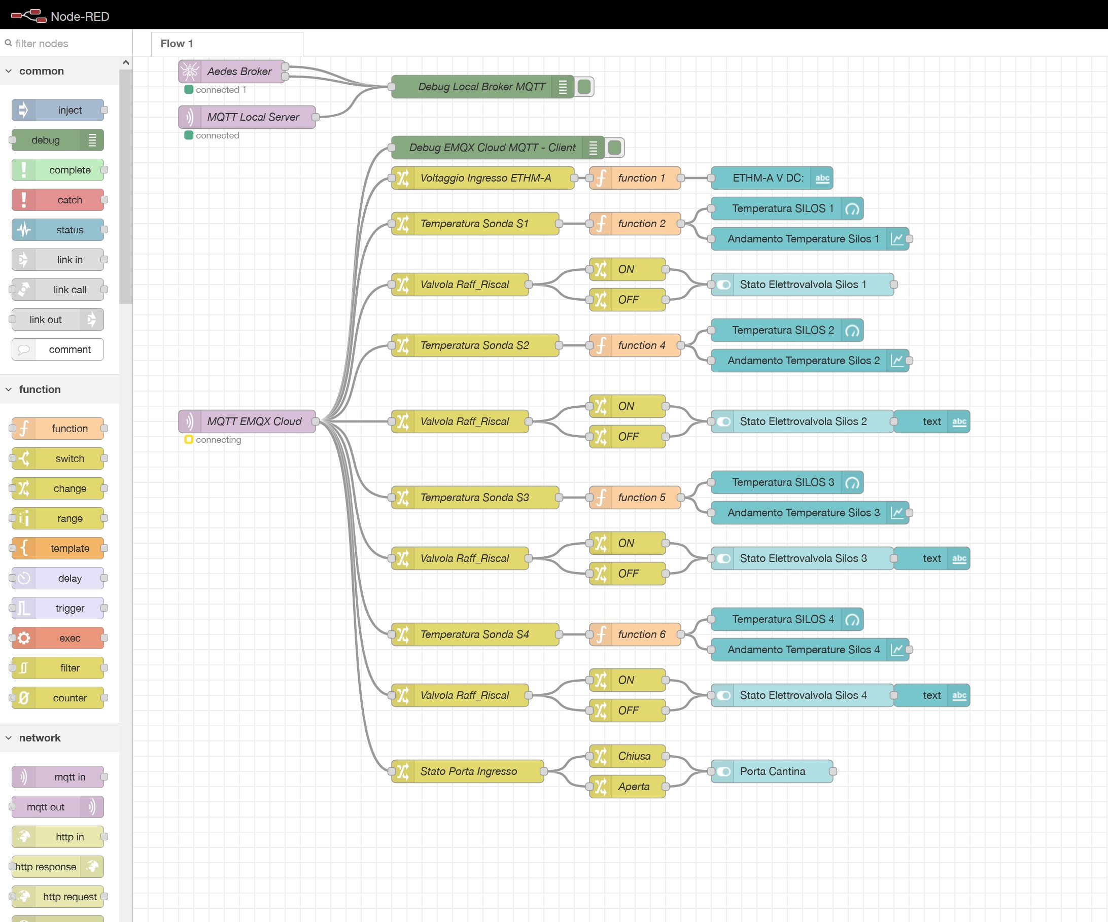Select the function 2 node
The image size is (1108, 922).
pyautogui.click(x=635, y=223)
